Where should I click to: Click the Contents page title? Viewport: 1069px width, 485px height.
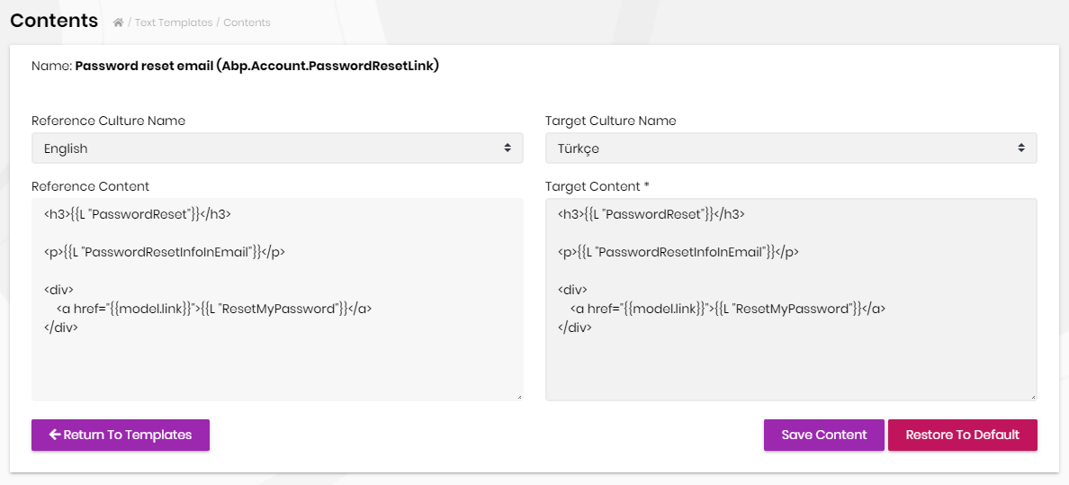[x=54, y=21]
